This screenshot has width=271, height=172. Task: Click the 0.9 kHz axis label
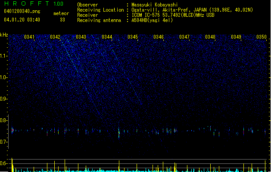(3, 99)
